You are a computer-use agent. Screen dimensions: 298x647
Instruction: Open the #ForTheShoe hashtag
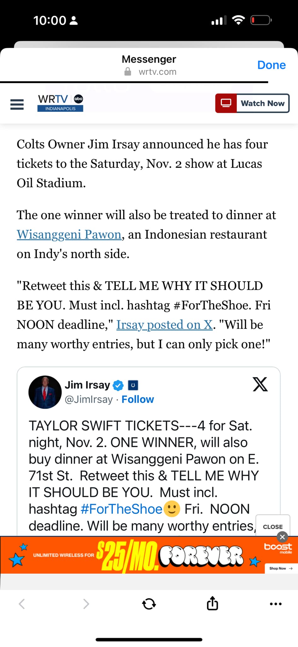[x=121, y=509]
